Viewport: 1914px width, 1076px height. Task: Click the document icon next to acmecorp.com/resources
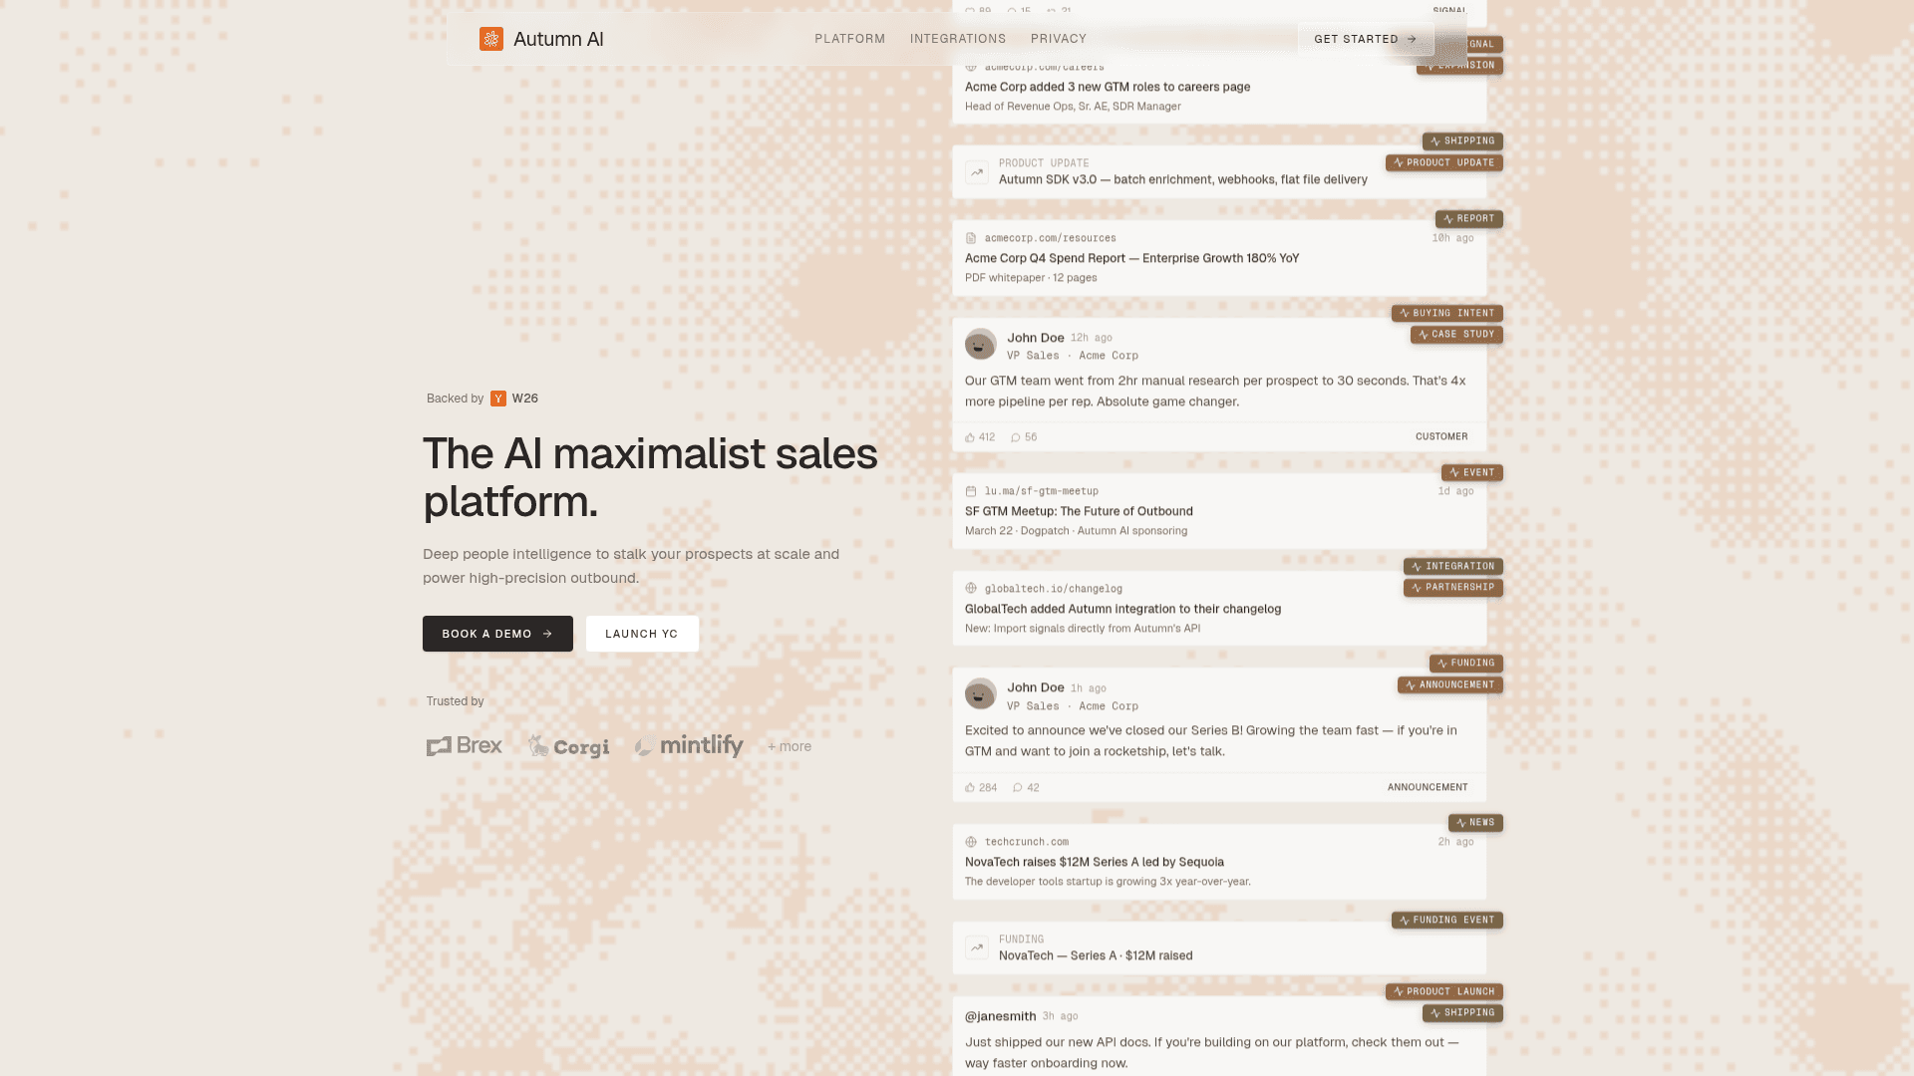pyautogui.click(x=971, y=238)
